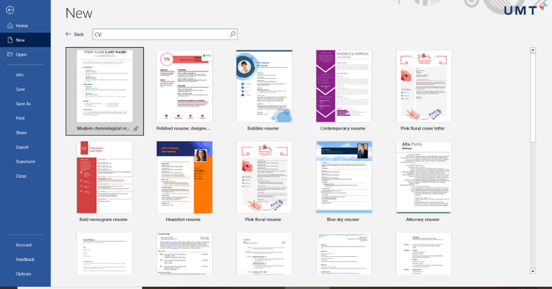The height and width of the screenshot is (289, 552).
Task: Click the scrollbar up arrow
Action: coord(533,51)
